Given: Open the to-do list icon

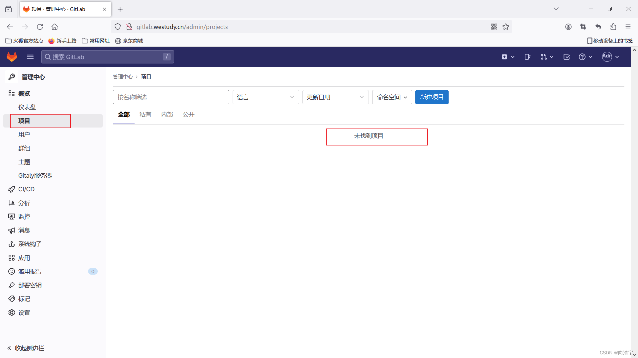Looking at the screenshot, I should [x=567, y=57].
